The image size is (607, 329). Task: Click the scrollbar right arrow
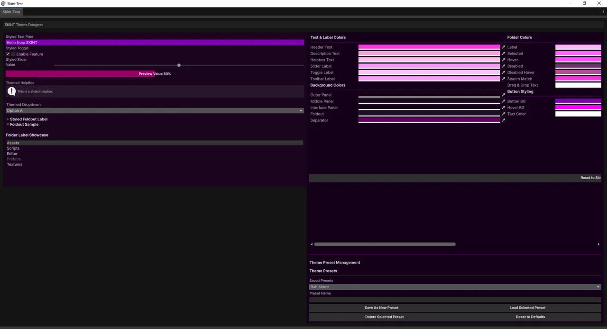click(x=598, y=245)
